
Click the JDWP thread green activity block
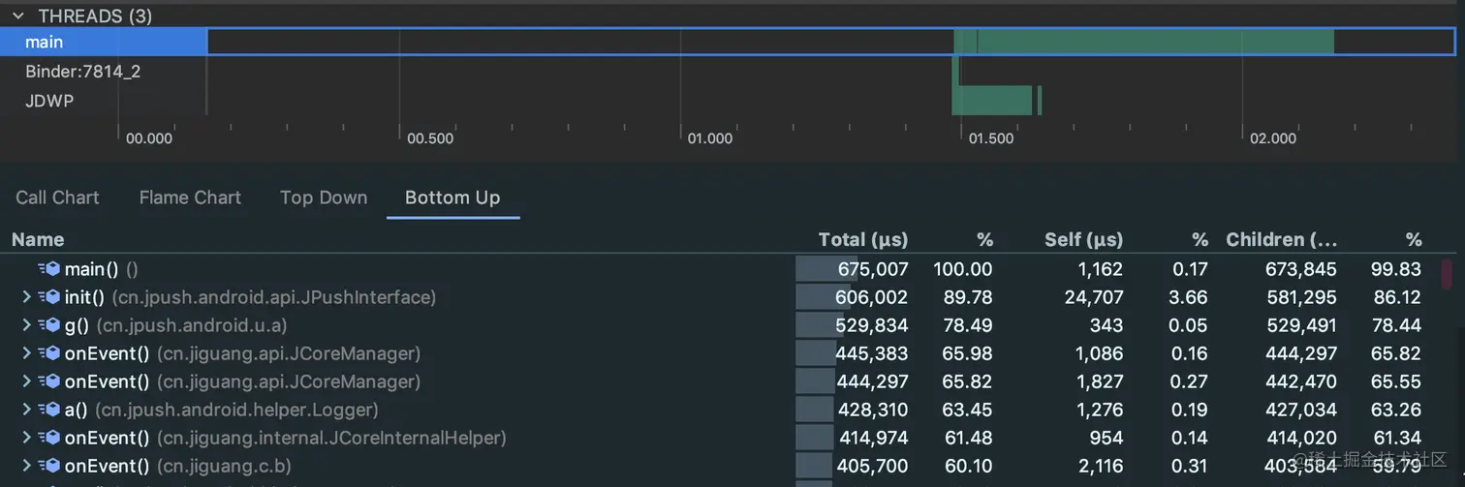click(x=993, y=101)
